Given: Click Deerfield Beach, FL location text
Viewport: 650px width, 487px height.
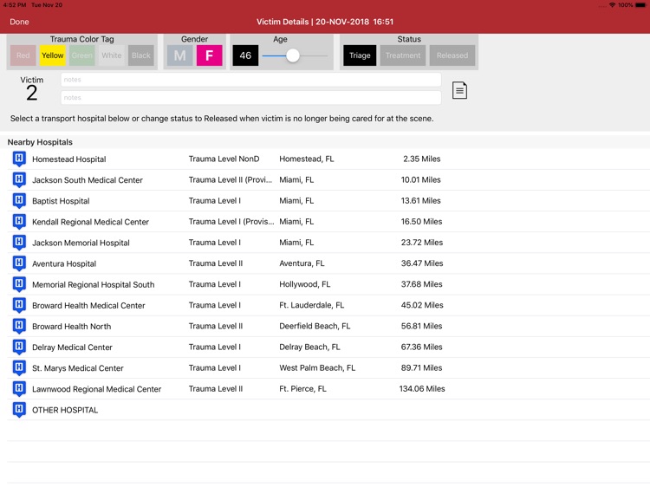Looking at the screenshot, I should pyautogui.click(x=315, y=326).
